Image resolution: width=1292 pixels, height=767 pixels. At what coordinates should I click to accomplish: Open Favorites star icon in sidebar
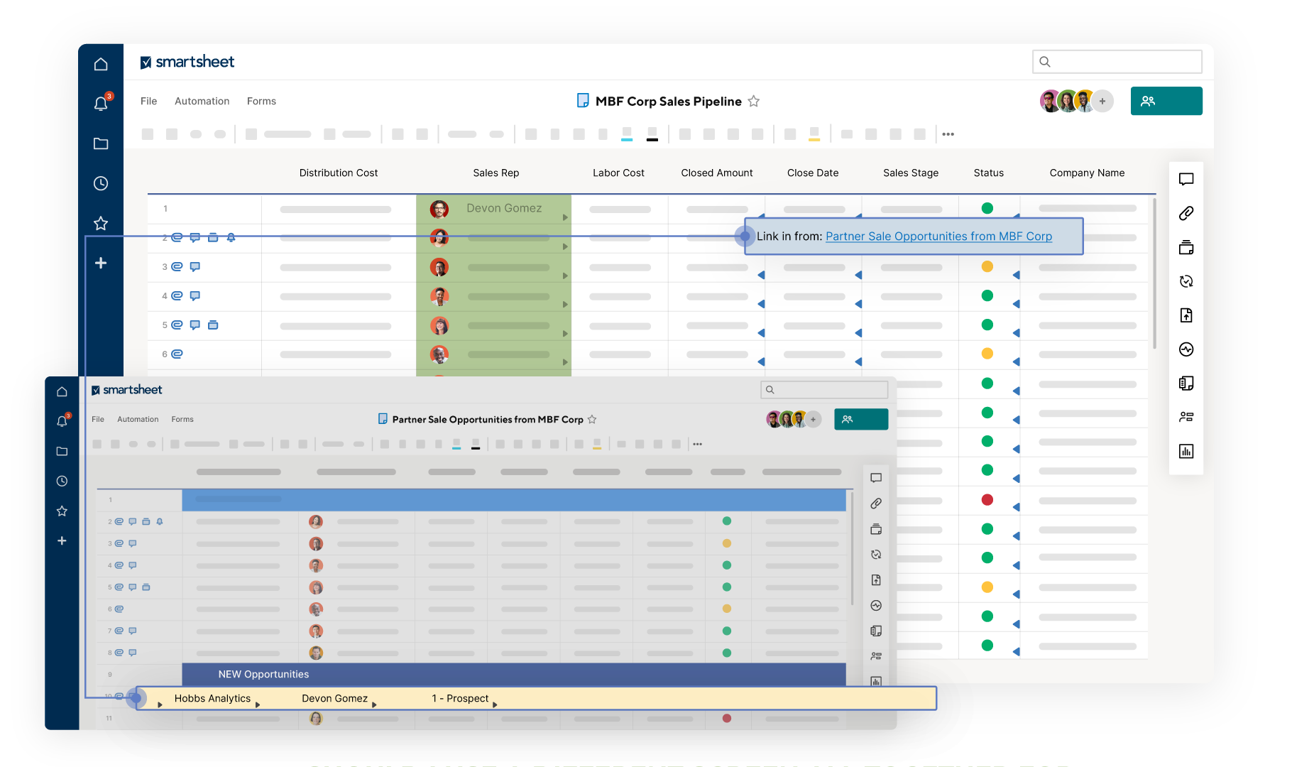tap(101, 223)
